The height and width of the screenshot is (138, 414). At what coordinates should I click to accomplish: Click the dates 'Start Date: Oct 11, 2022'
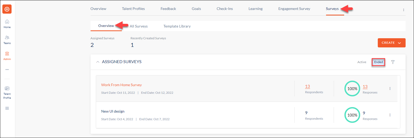pyautogui.click(x=118, y=93)
